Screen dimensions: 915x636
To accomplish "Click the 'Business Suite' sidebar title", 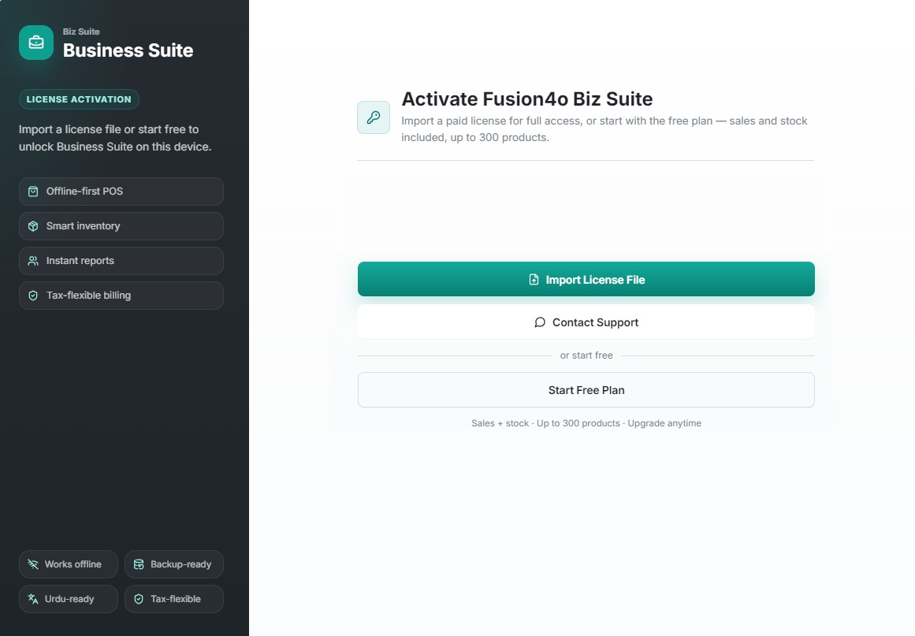I will [128, 50].
